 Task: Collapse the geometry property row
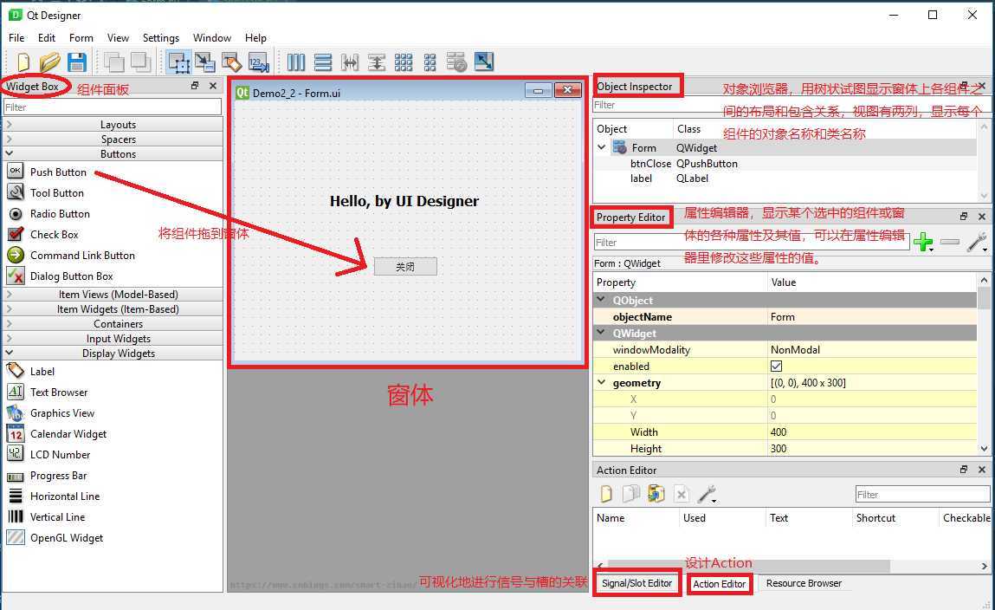click(602, 383)
